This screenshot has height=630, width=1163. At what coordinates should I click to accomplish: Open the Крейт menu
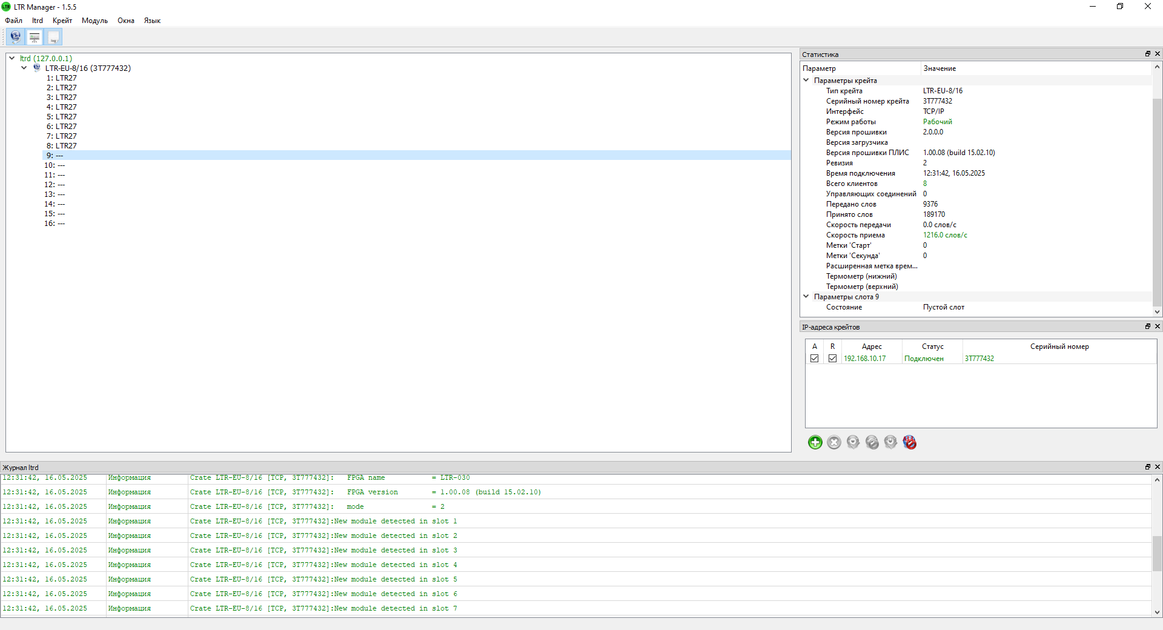click(62, 21)
